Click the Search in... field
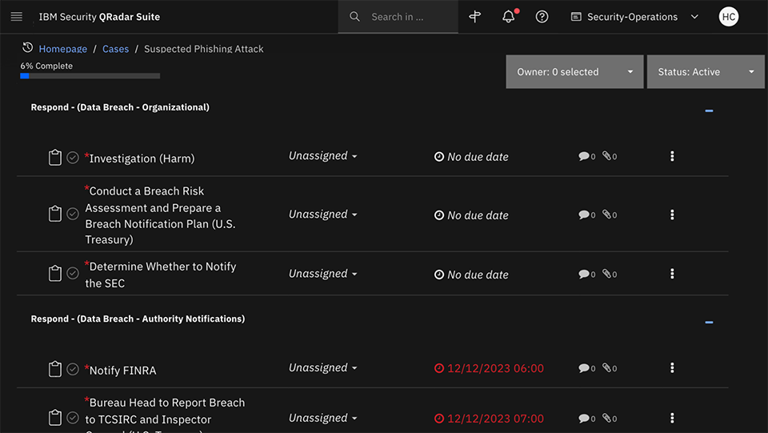 click(398, 17)
